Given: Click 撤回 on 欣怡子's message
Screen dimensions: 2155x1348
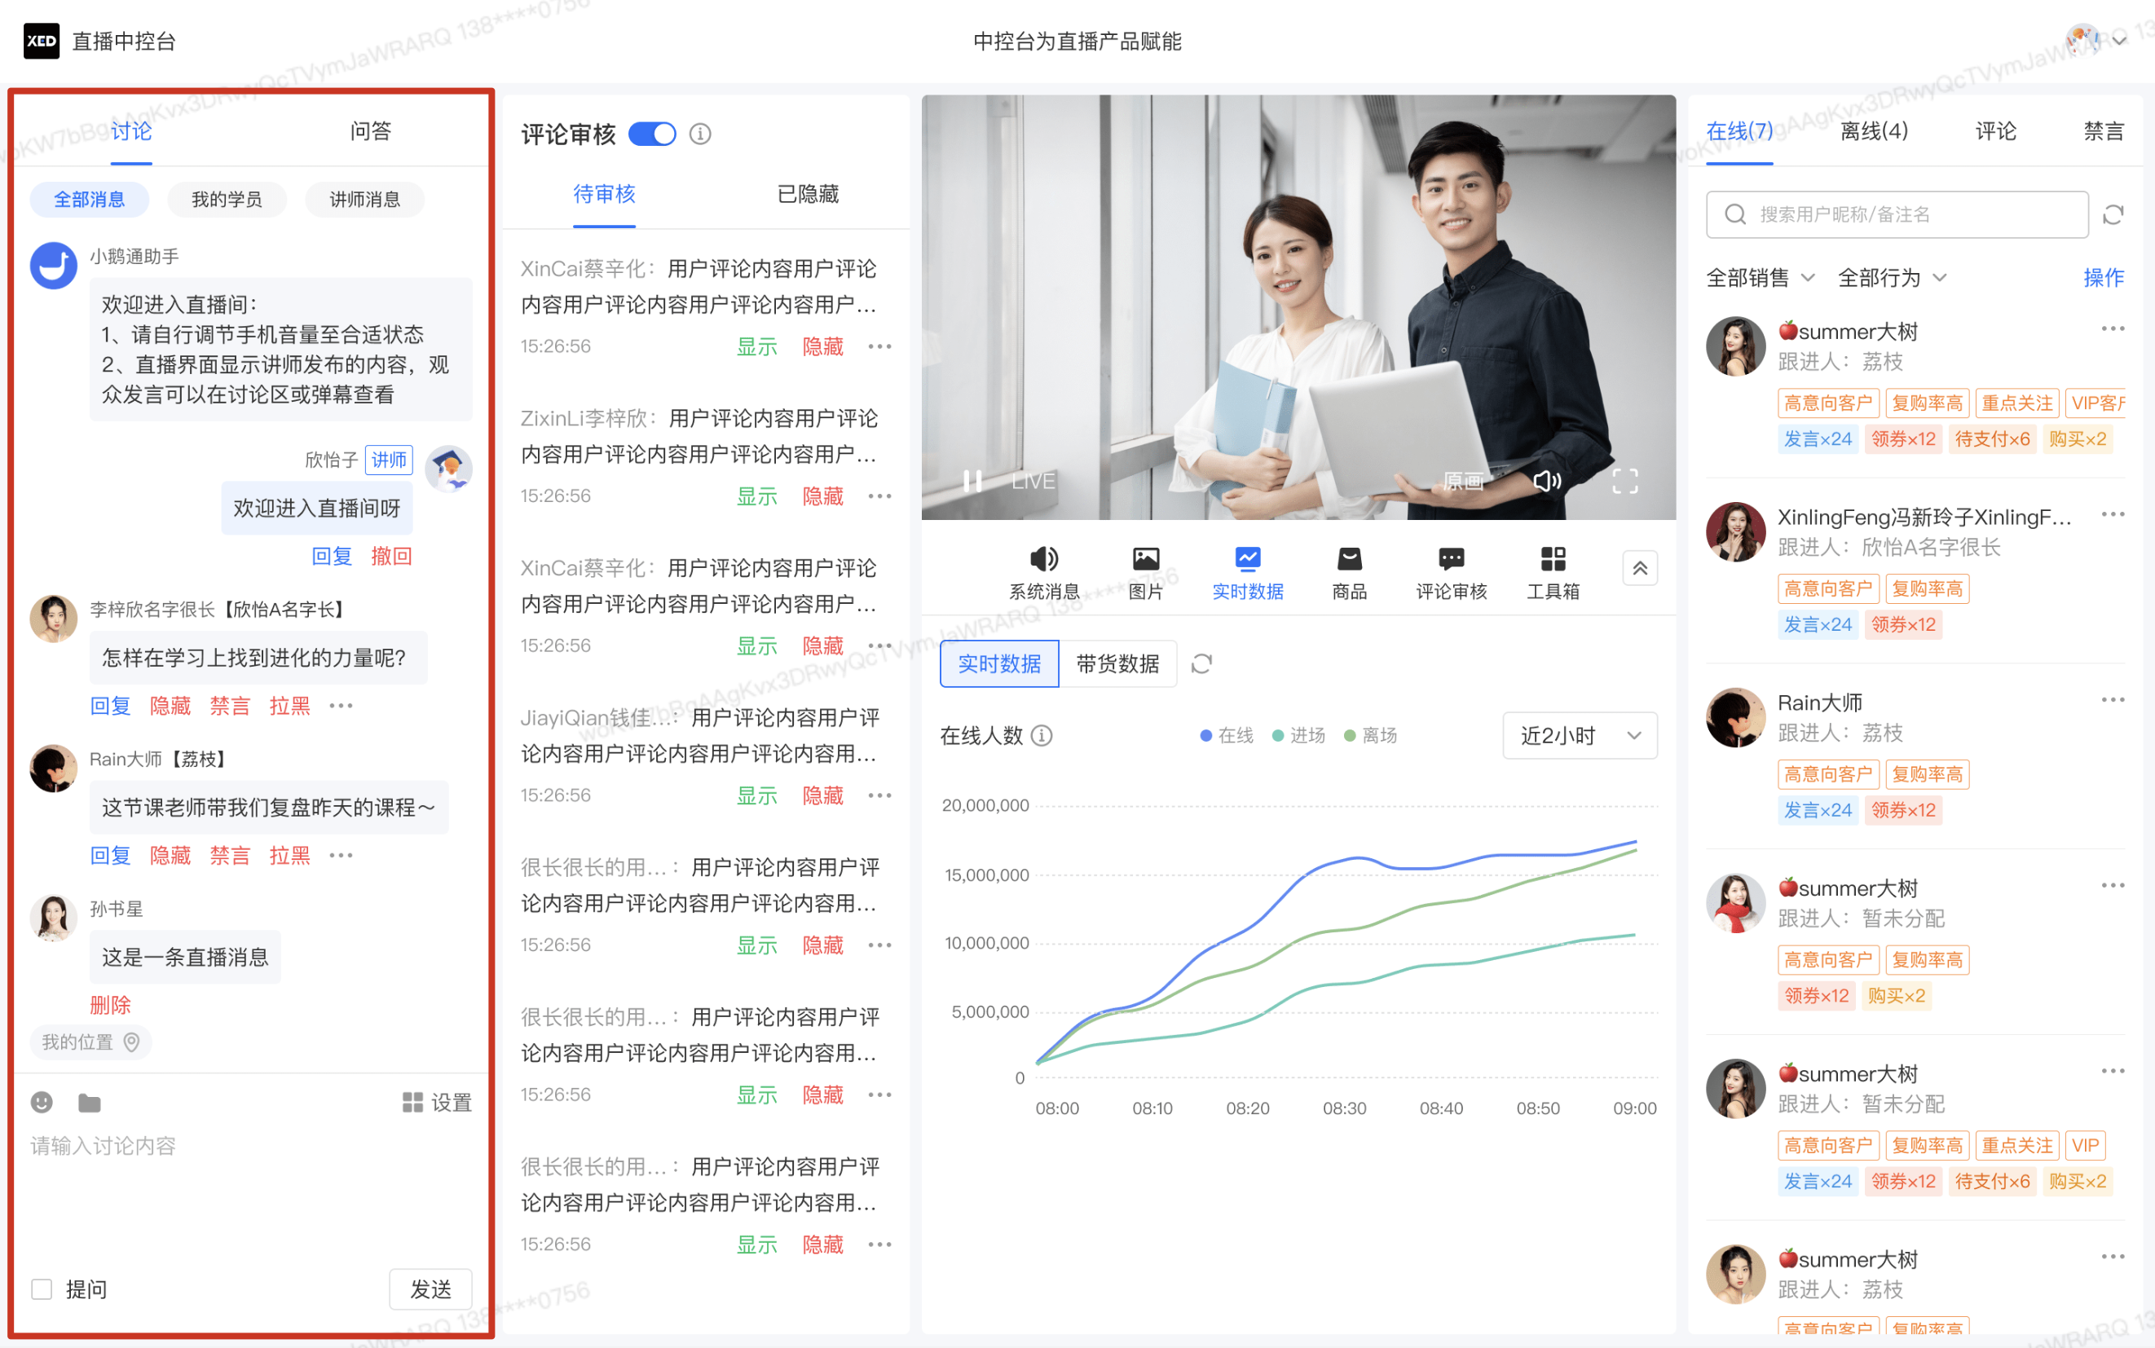Looking at the screenshot, I should pyautogui.click(x=391, y=557).
